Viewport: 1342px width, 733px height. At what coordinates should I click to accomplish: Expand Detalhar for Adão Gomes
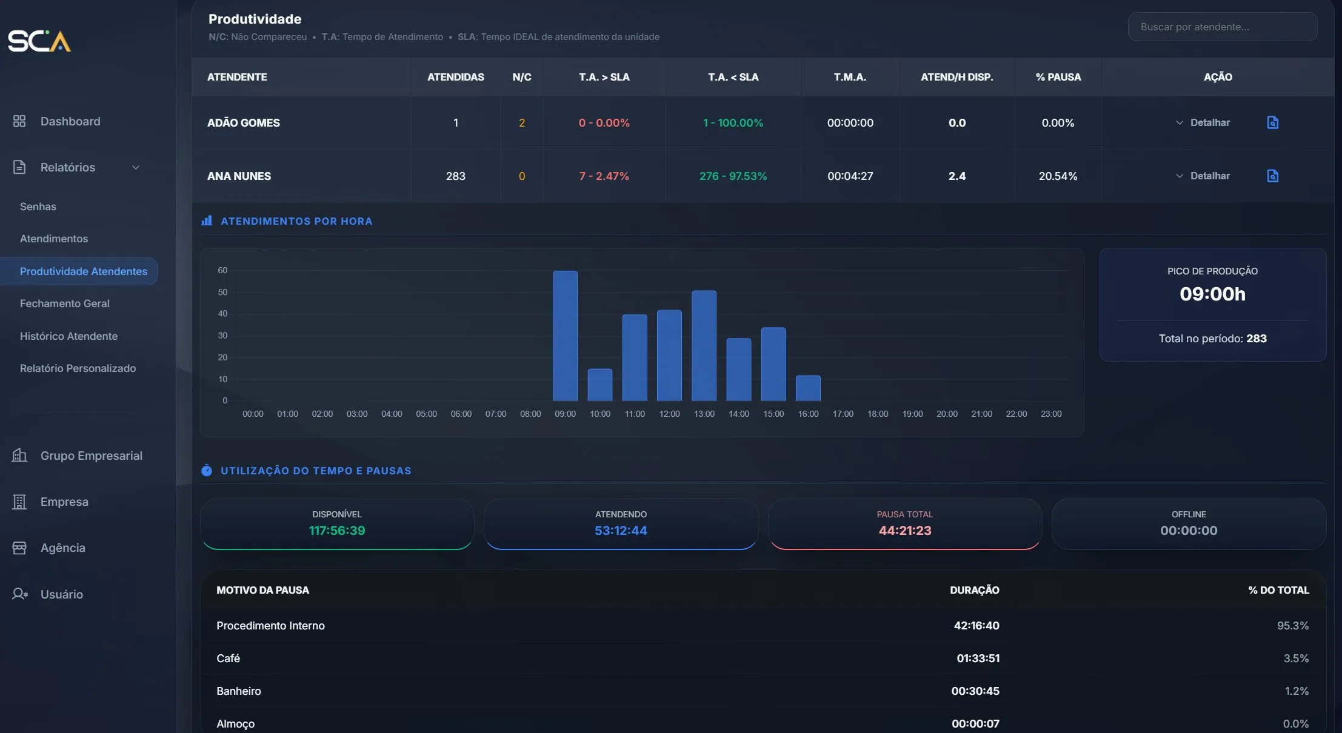pyautogui.click(x=1203, y=122)
